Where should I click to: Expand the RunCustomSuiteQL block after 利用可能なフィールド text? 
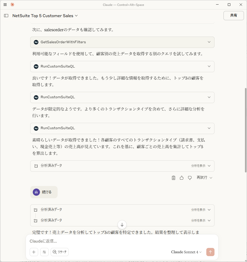(x=122, y=67)
